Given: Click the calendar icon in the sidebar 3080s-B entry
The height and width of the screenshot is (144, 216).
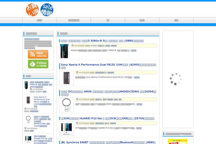Looking at the screenshot, I should [31, 89].
